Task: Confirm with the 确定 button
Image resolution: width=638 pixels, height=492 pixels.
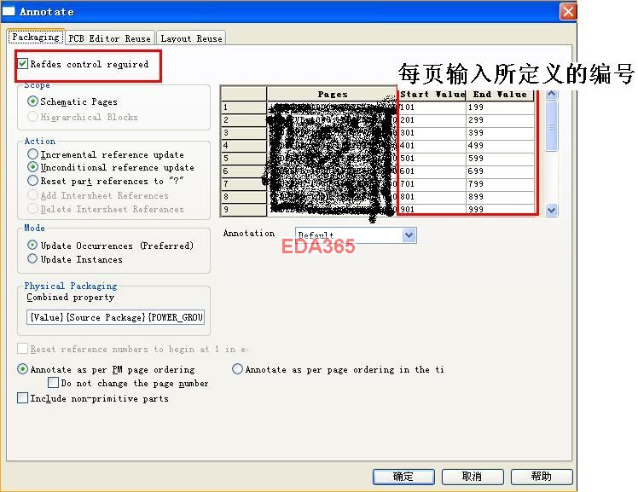Action: point(403,477)
